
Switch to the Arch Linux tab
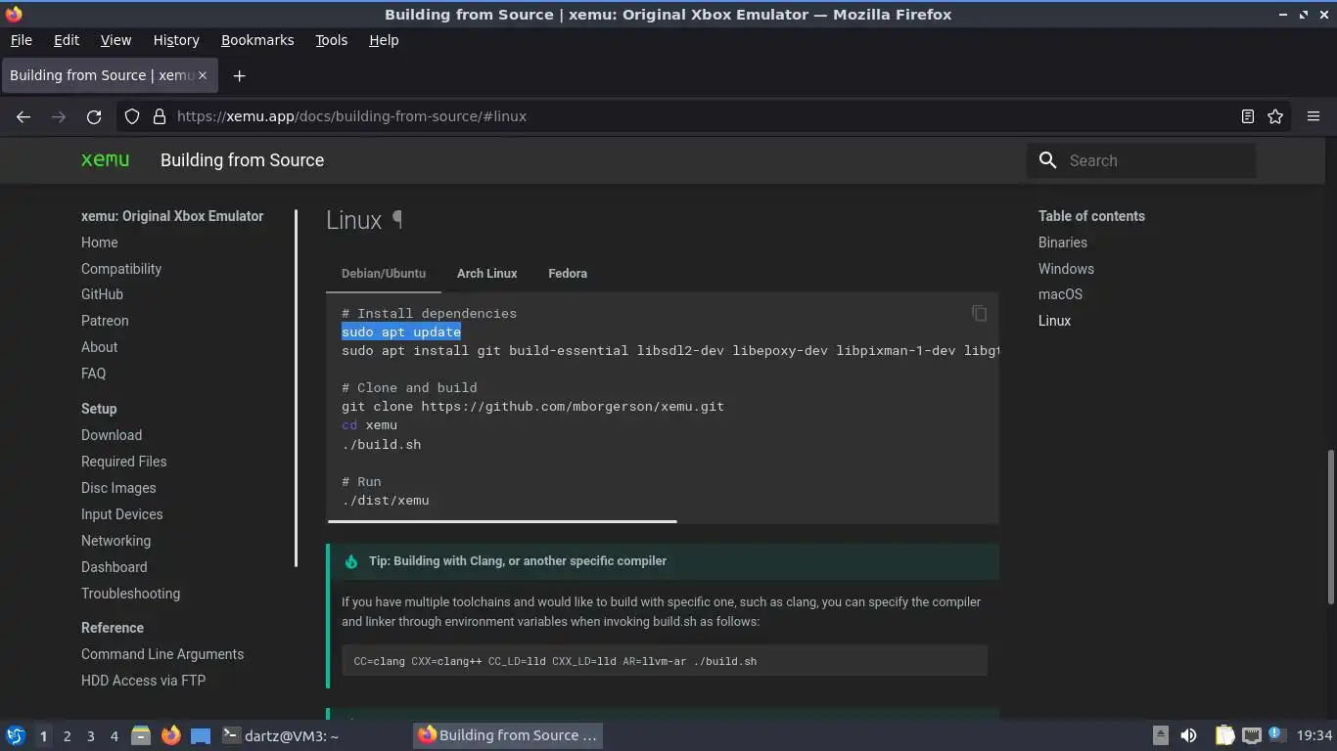486,273
